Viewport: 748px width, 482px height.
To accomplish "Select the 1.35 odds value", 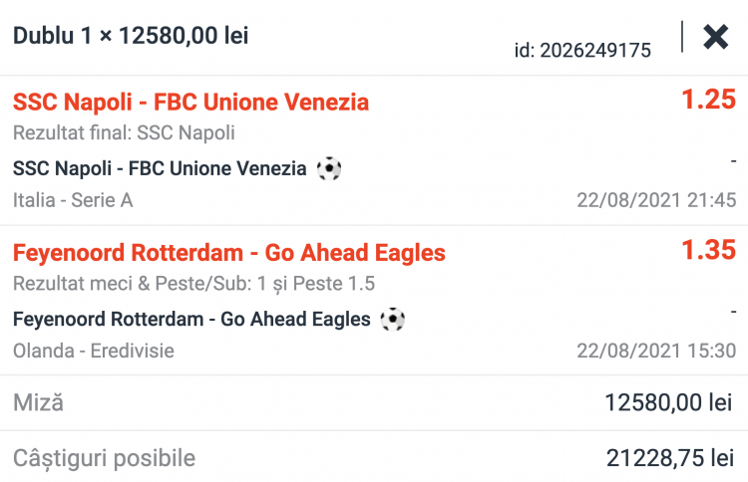I will (x=708, y=251).
